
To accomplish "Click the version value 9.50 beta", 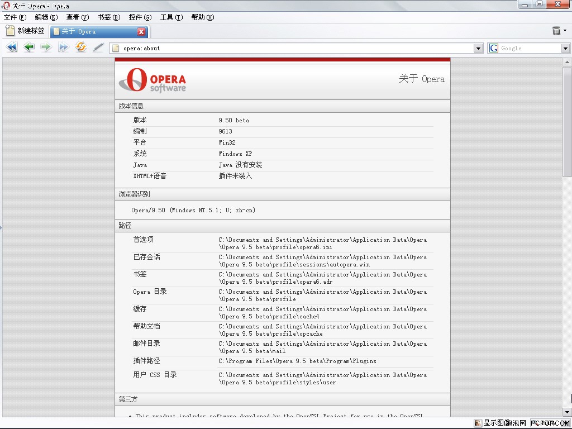I will coord(234,120).
